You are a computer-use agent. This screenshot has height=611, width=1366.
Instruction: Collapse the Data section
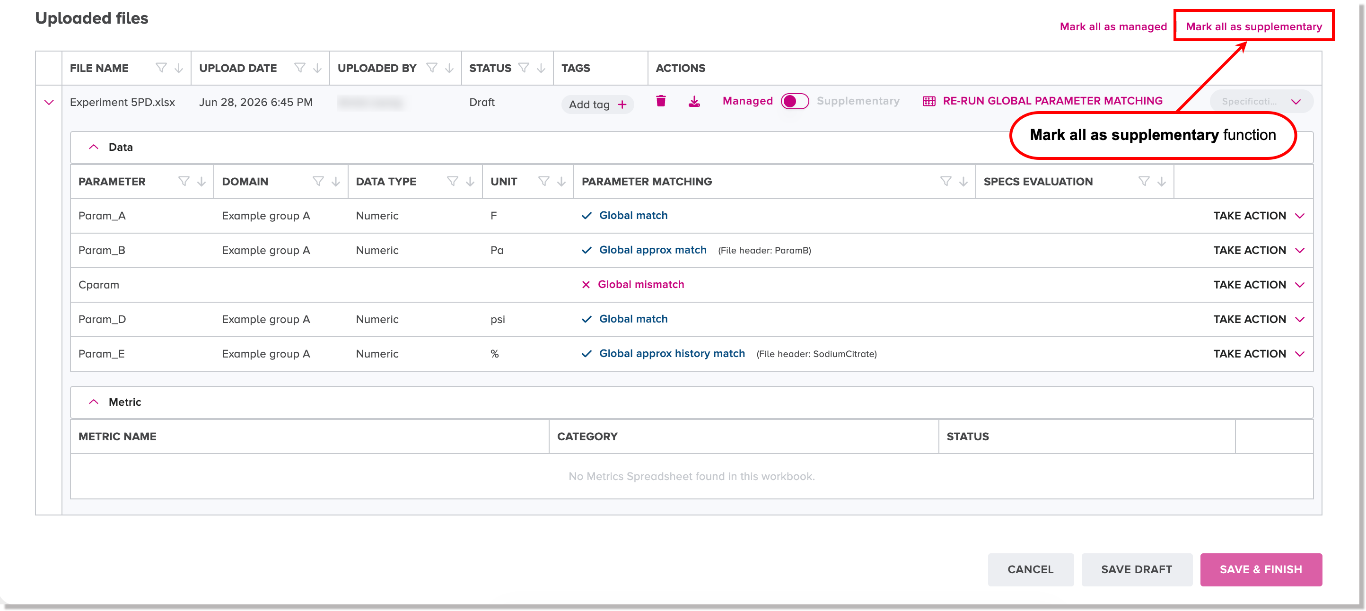coord(93,147)
